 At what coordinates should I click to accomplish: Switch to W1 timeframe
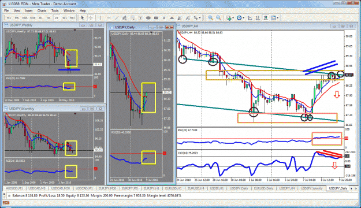(x=65, y=18)
